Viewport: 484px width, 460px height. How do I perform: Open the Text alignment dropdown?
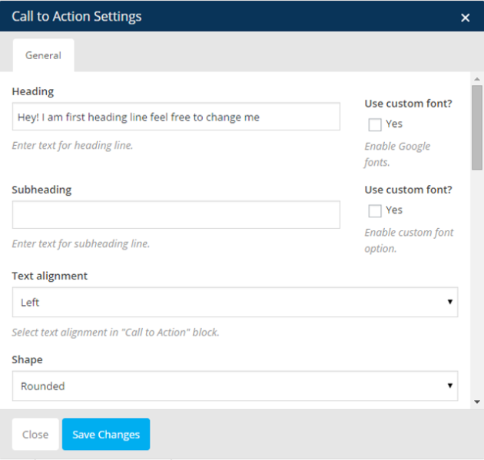(x=235, y=302)
